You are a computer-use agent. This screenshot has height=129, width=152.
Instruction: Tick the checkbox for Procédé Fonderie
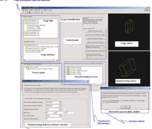(x=68, y=67)
